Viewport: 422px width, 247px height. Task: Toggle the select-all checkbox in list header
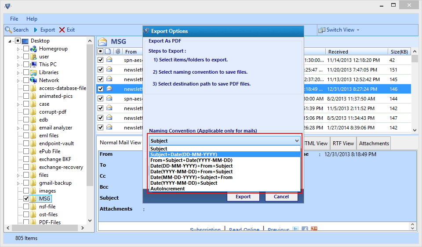click(x=100, y=51)
